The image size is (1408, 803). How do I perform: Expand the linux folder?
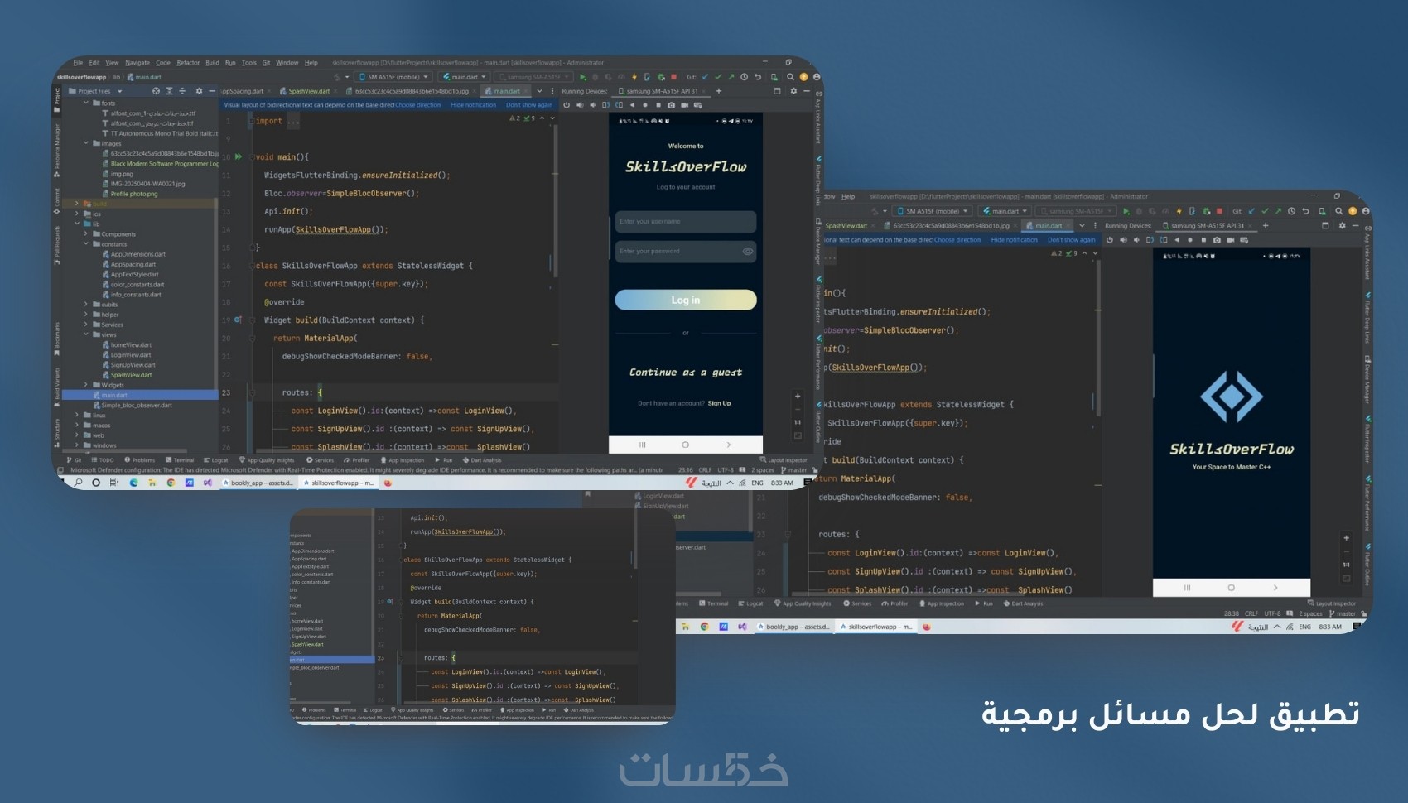[77, 415]
